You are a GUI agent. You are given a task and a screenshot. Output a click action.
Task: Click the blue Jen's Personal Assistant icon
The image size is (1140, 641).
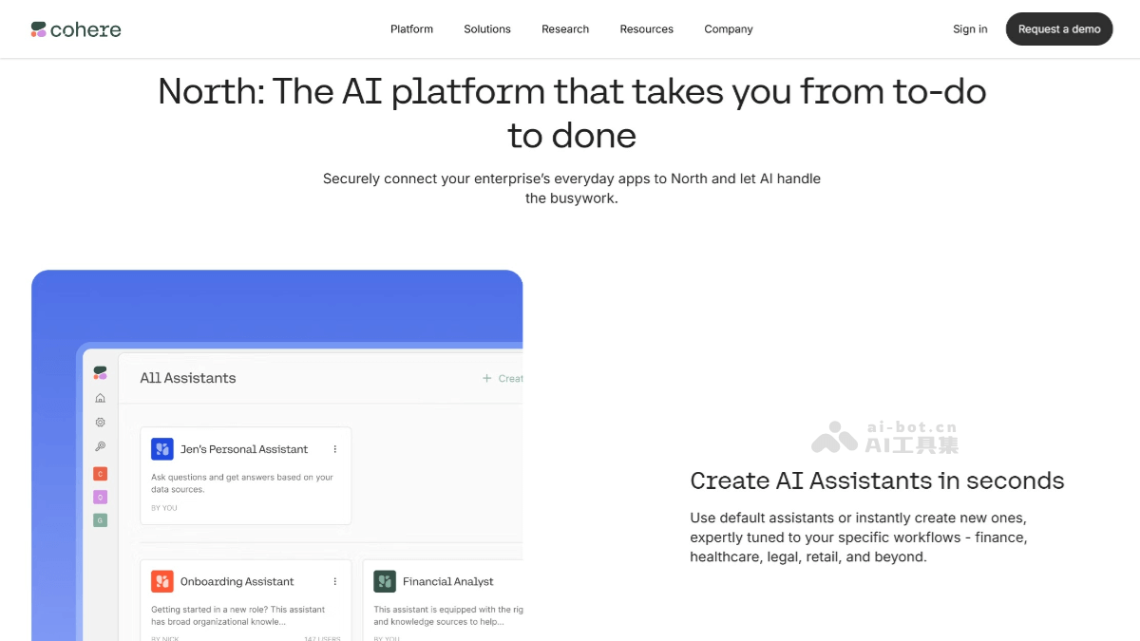(162, 449)
